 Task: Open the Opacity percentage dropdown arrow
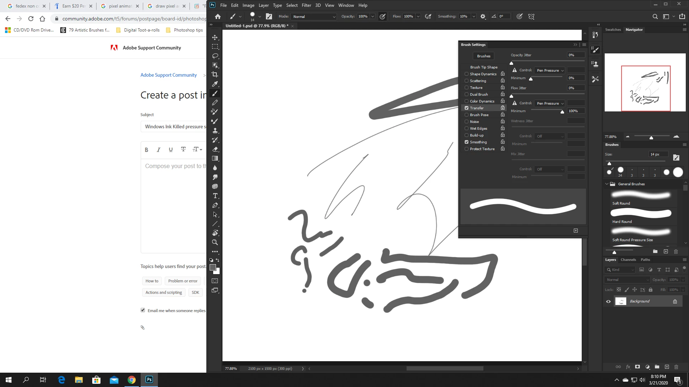(372, 16)
